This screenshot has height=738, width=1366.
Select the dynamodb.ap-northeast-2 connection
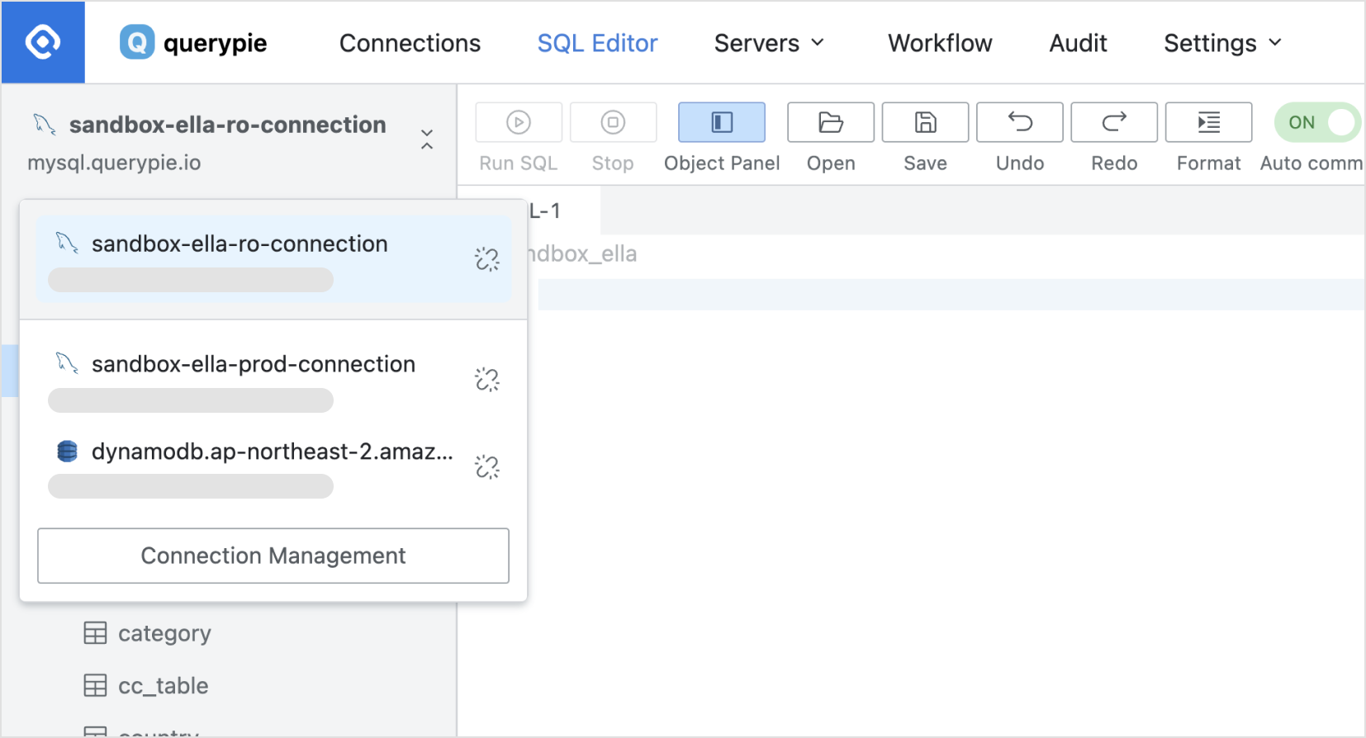click(273, 467)
